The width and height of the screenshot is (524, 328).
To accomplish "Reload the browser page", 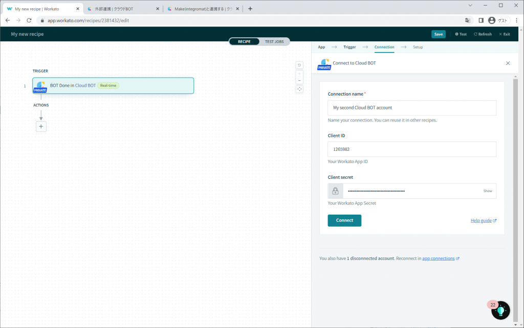I will point(29,20).
